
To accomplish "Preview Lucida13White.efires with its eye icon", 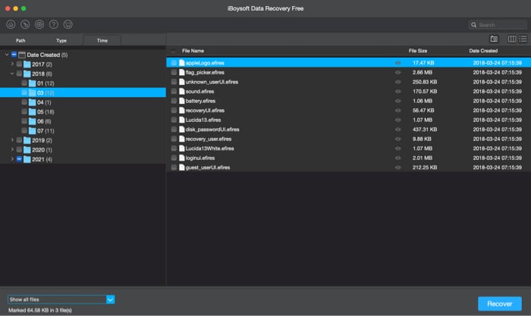I will [398, 149].
